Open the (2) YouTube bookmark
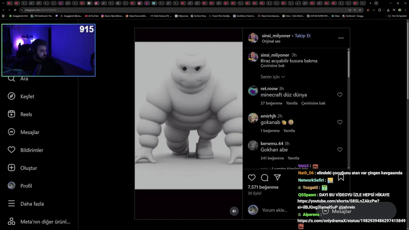The height and width of the screenshot is (230, 409). point(92,16)
